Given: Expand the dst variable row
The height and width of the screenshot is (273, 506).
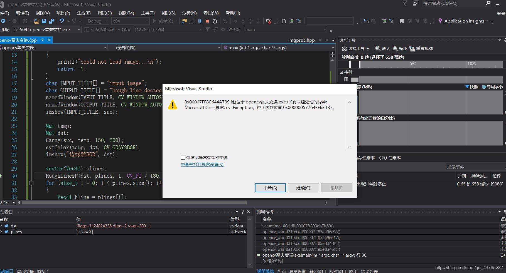Looking at the screenshot, I should tap(1, 226).
